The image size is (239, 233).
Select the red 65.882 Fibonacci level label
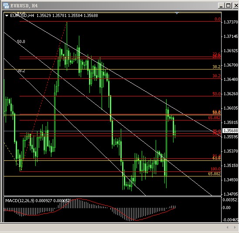pos(214,118)
